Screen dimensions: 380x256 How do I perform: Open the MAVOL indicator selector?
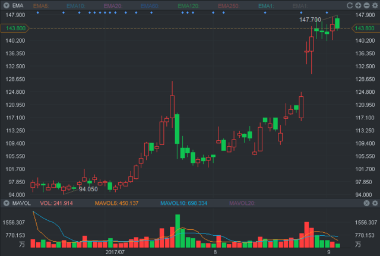coord(21,203)
